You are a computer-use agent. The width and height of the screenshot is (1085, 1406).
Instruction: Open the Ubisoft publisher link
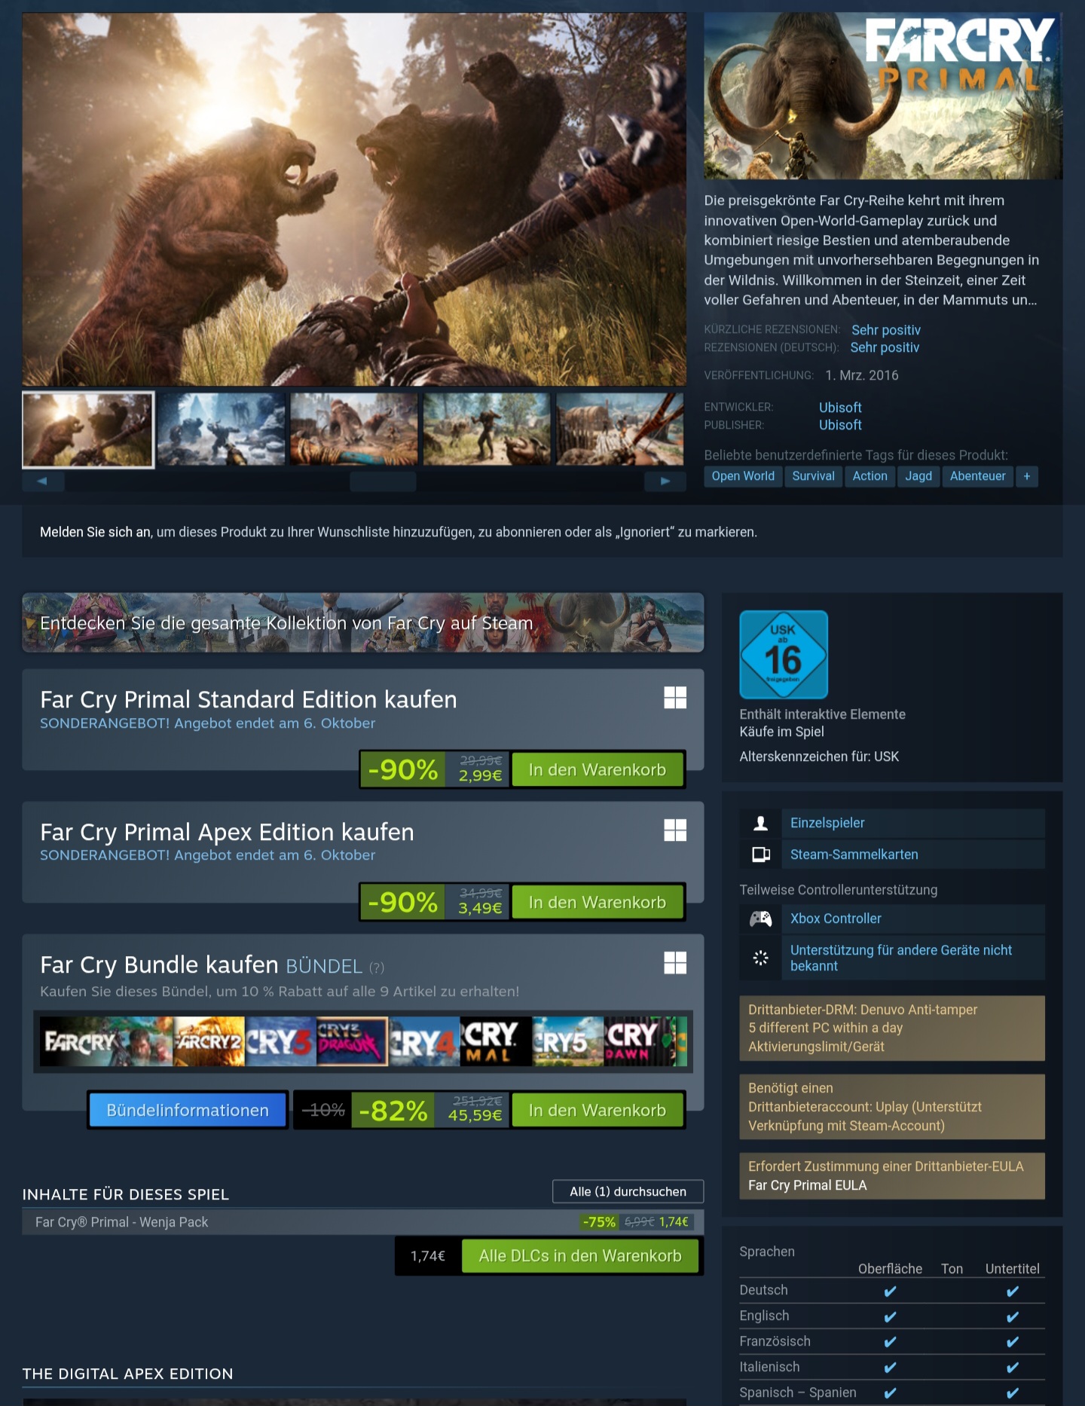coord(840,425)
